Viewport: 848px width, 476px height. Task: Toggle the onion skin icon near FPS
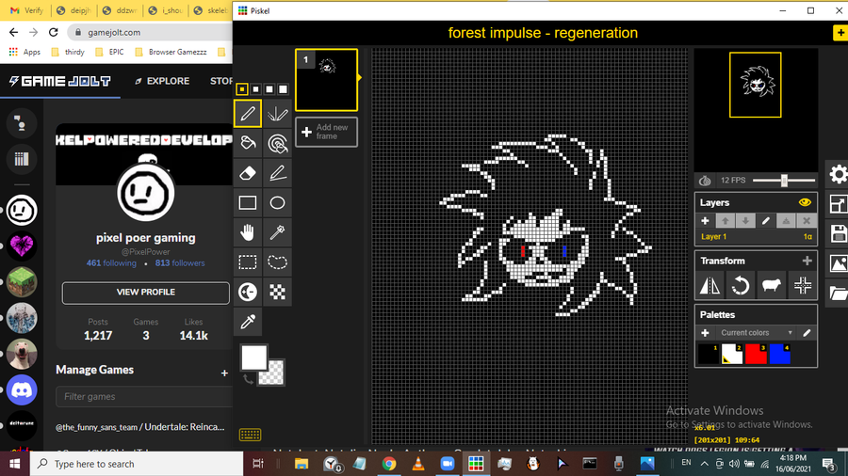(x=705, y=181)
